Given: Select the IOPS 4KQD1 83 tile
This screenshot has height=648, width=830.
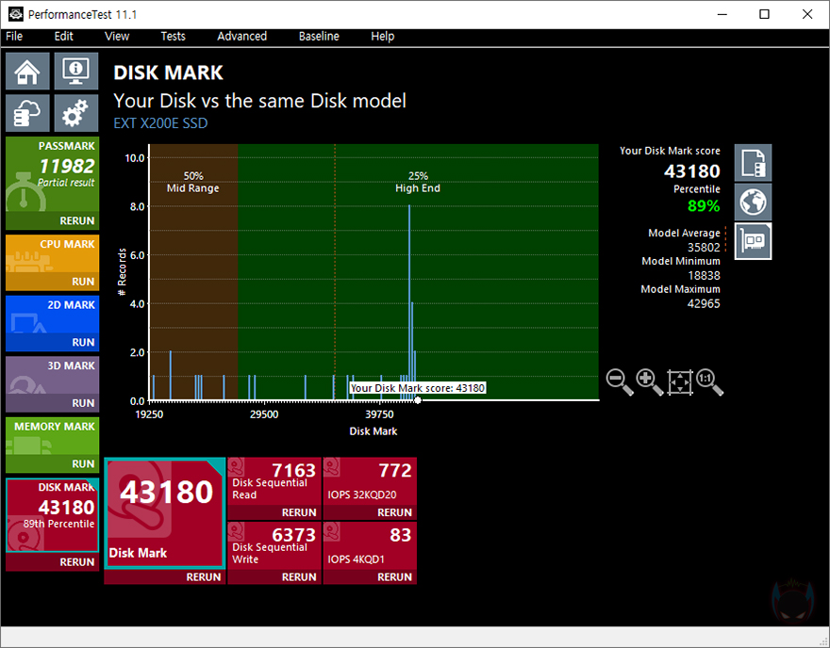Looking at the screenshot, I should pos(370,545).
